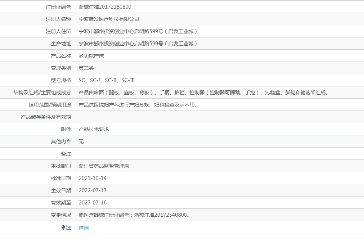Select the change record mentioning 浙械注准20172540800
The height and width of the screenshot is (239, 364).
134,215
